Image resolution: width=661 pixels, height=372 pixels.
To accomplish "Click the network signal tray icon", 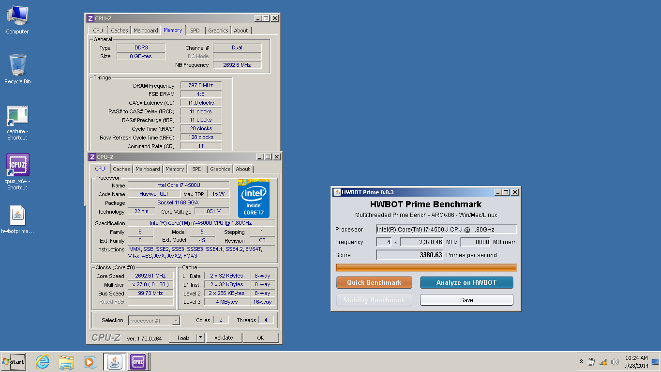I will point(603,361).
